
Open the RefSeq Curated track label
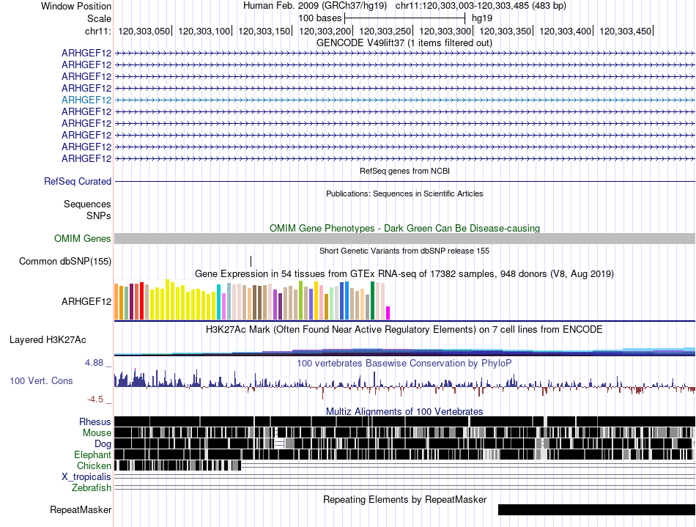(x=78, y=181)
